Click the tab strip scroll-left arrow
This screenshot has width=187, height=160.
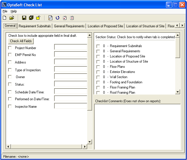(x=177, y=26)
